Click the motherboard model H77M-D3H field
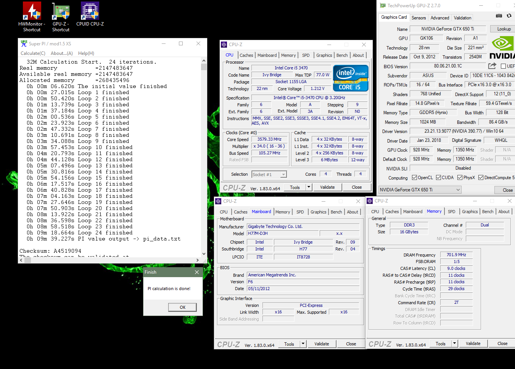This screenshot has height=369, width=515. coord(283,233)
